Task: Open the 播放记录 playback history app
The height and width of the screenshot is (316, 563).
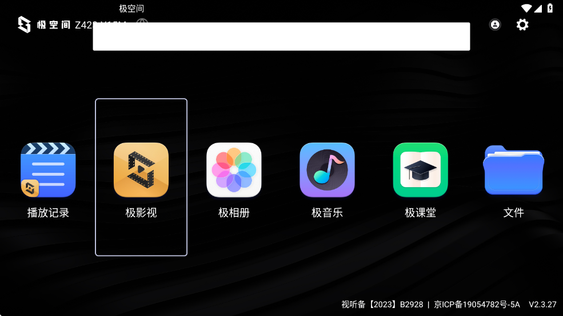Action: tap(48, 170)
